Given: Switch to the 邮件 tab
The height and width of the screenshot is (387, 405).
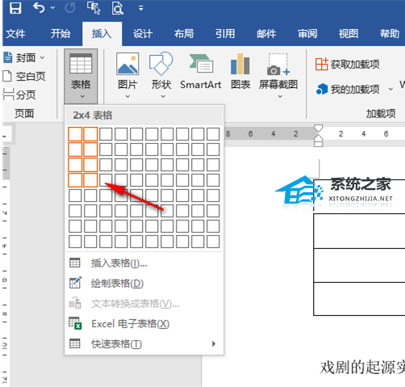Looking at the screenshot, I should pyautogui.click(x=266, y=34).
